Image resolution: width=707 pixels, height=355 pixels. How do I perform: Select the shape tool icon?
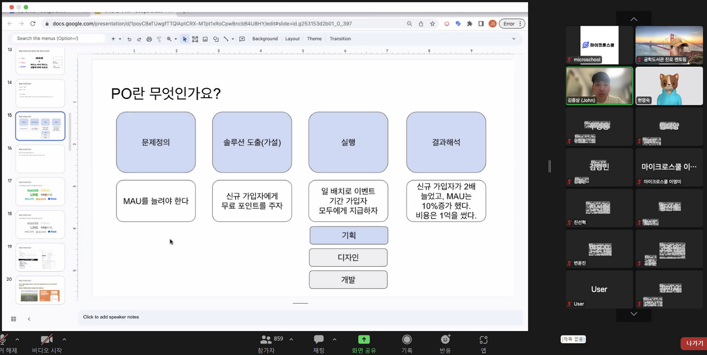click(x=216, y=39)
